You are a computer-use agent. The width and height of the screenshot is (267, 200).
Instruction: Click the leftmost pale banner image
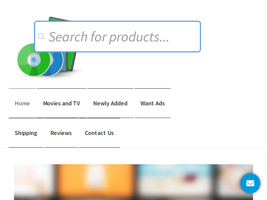pos(34,181)
